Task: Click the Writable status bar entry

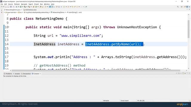Action: pyautogui.click(x=106, y=100)
